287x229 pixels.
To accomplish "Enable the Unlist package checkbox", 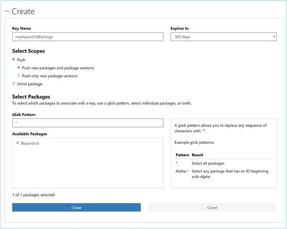I will tap(14, 84).
